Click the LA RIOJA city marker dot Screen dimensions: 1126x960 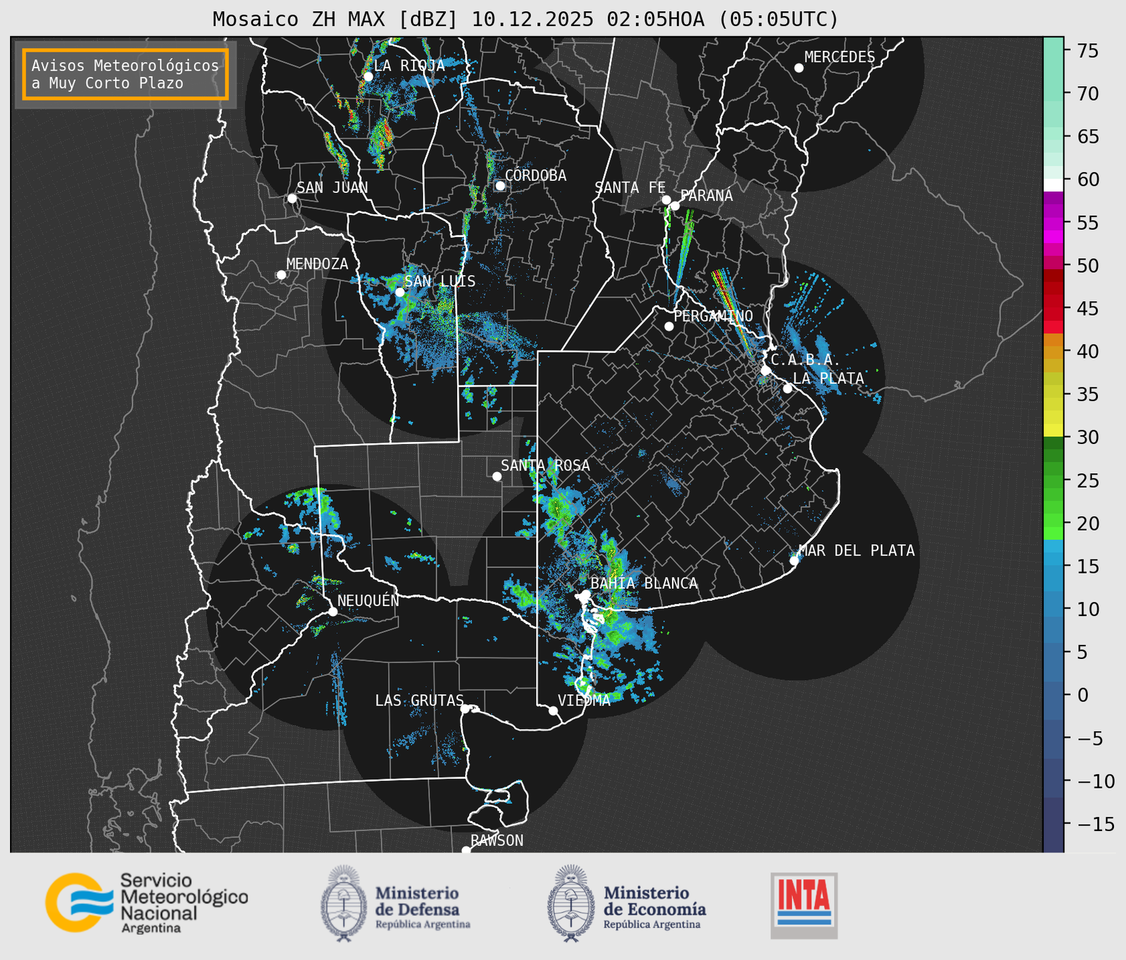pos(368,77)
